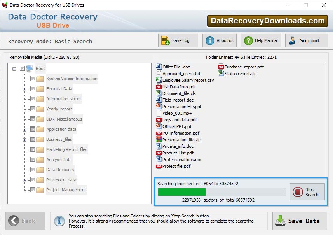Go back with the Back button

pos(26,221)
